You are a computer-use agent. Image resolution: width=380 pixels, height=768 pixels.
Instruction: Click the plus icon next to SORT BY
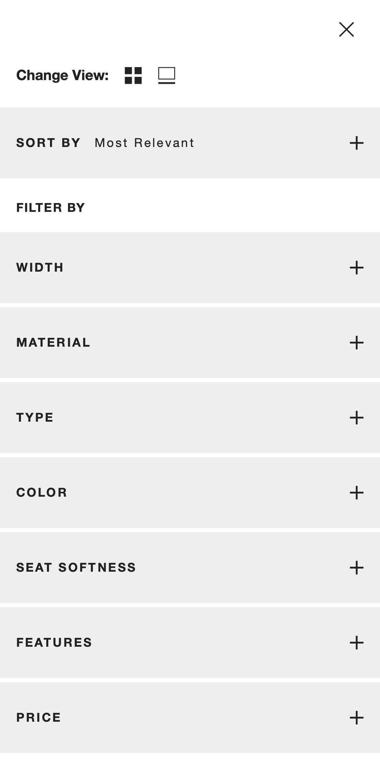(x=356, y=143)
